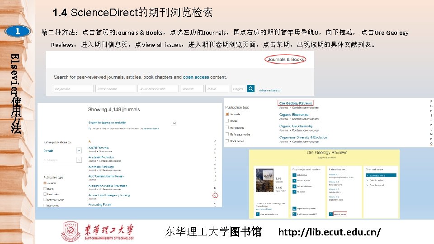Image resolution: width=434 pixels, height=244 pixels.
Task: Click the Submit your article button
Action: point(381,175)
